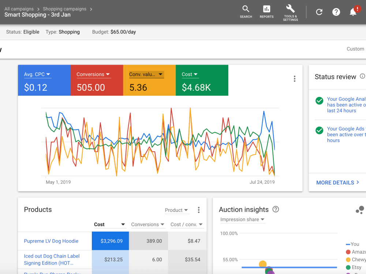Image resolution: width=366 pixels, height=274 pixels.
Task: Click the yellow bubble in Auction insights chart
Action: pos(262,264)
